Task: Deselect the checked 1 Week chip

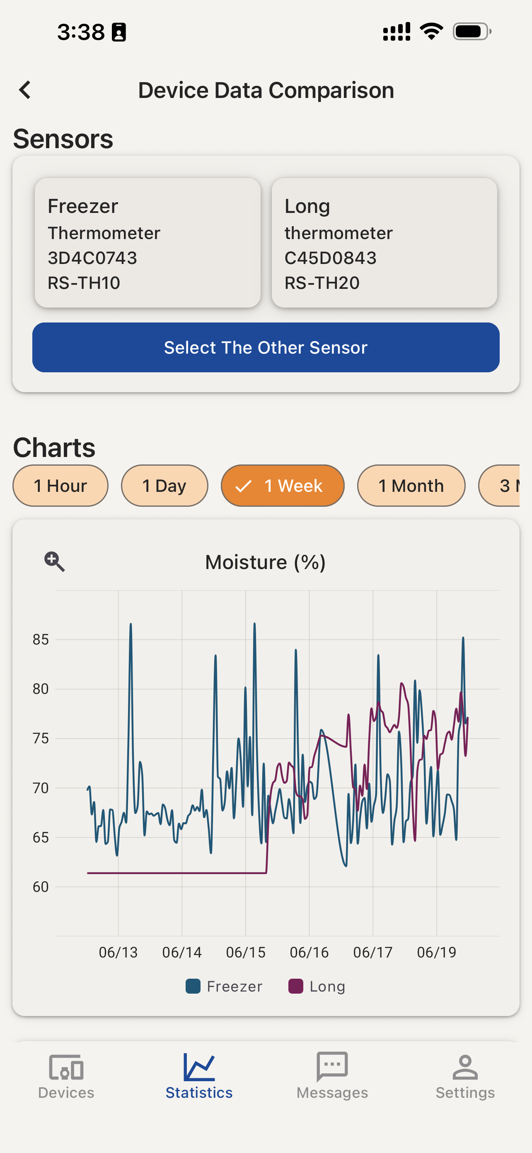Action: tap(282, 486)
